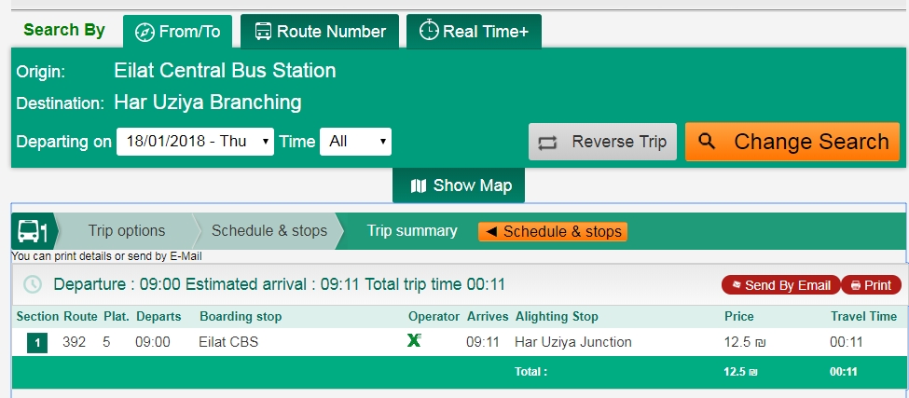Click the map icon beside Show Map
909x398 pixels.
pos(418,186)
